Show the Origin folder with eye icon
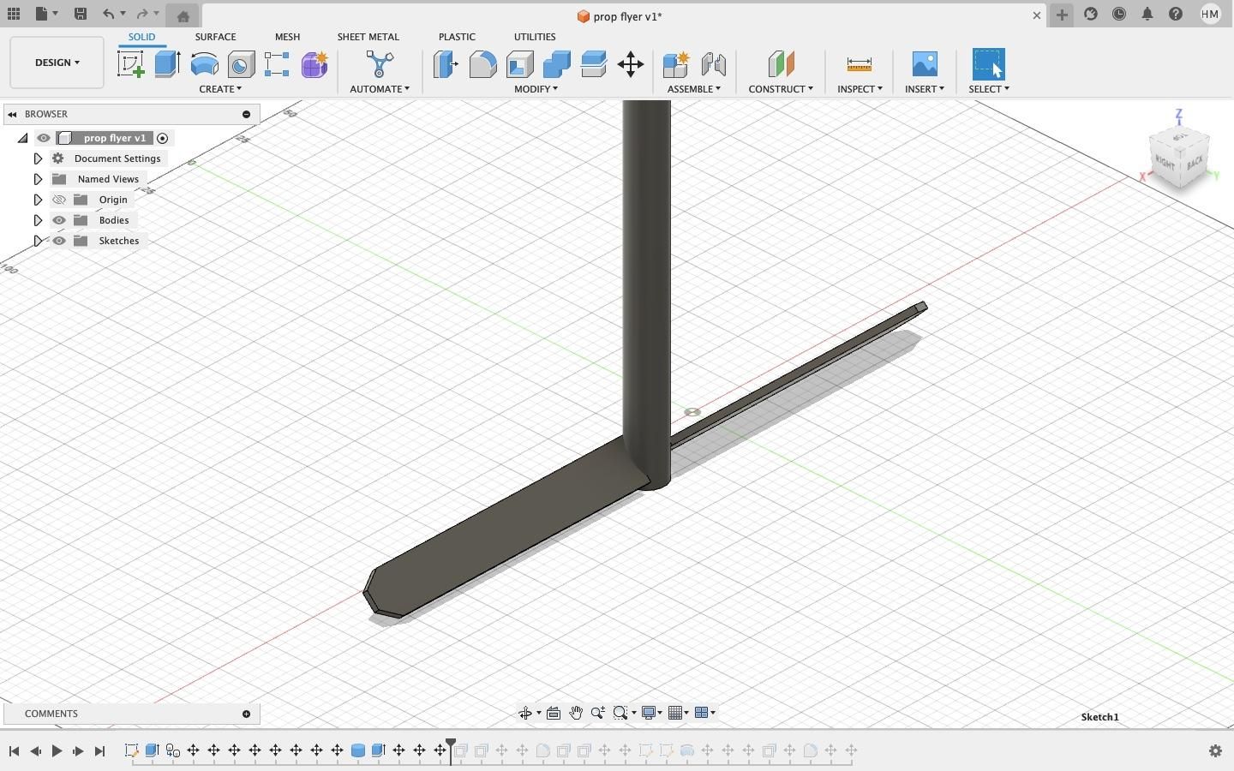Image resolution: width=1234 pixels, height=771 pixels. point(59,200)
